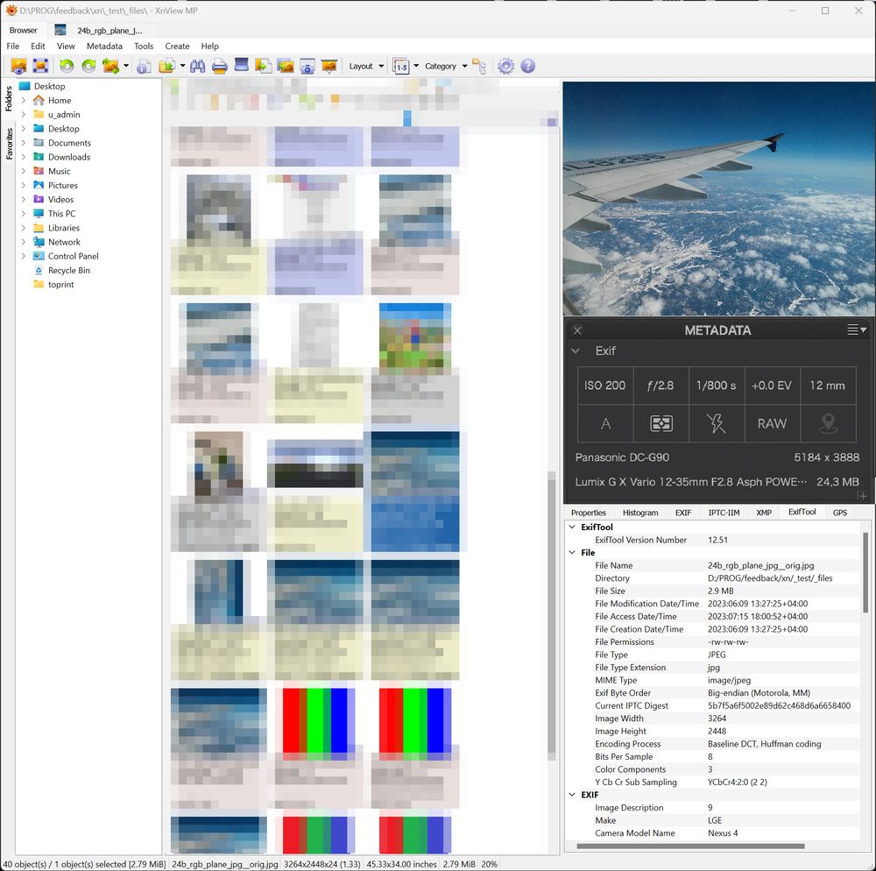
Task: Open the Favorites vertical side tab
Action: click(x=10, y=143)
